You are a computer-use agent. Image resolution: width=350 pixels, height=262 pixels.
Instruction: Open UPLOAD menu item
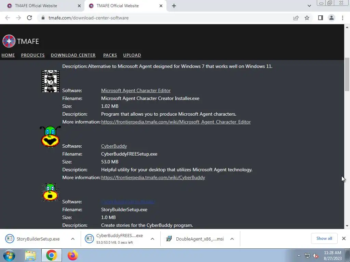132,55
